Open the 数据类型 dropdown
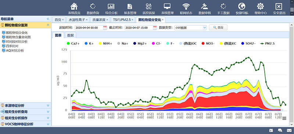294x134 pixels. point(190,28)
